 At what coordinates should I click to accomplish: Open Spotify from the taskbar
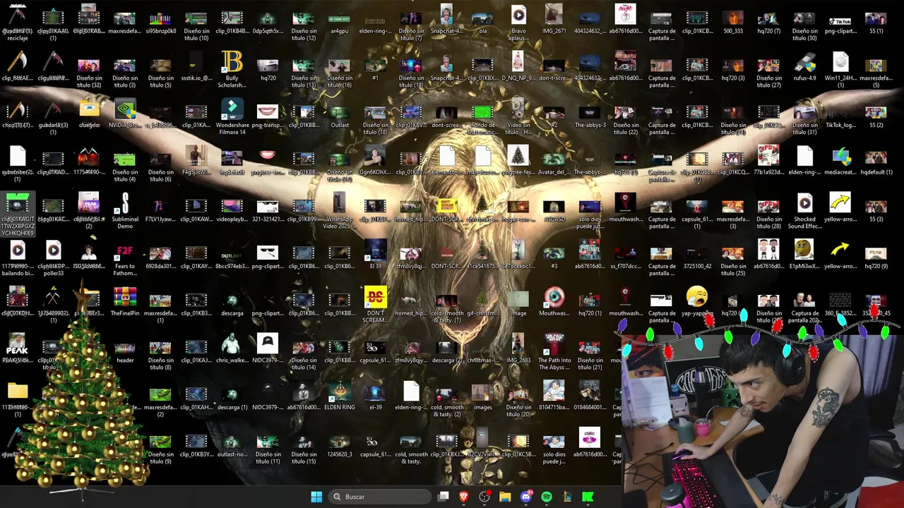pos(546,497)
